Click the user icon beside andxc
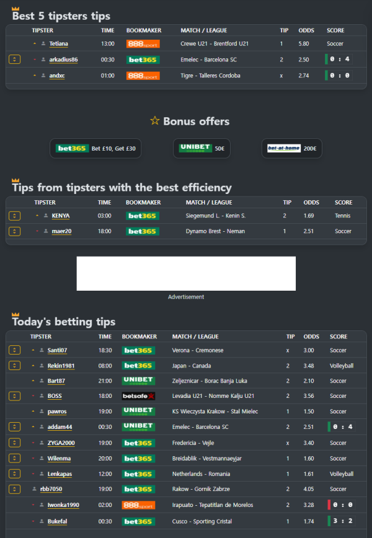 (x=43, y=76)
